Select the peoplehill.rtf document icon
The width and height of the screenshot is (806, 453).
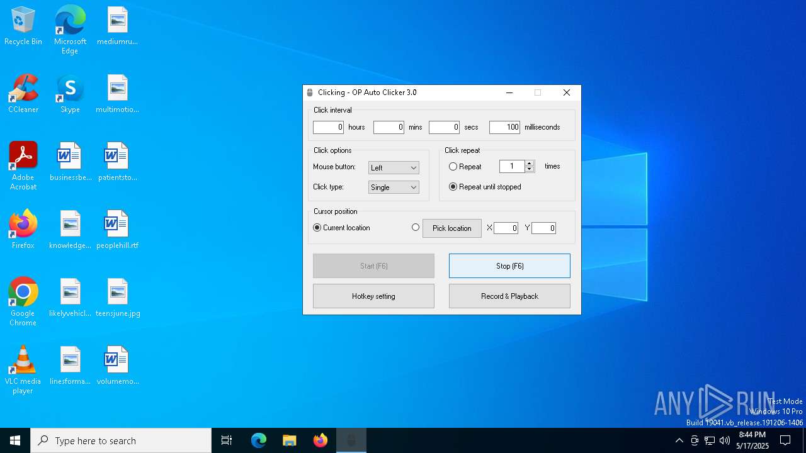117,230
